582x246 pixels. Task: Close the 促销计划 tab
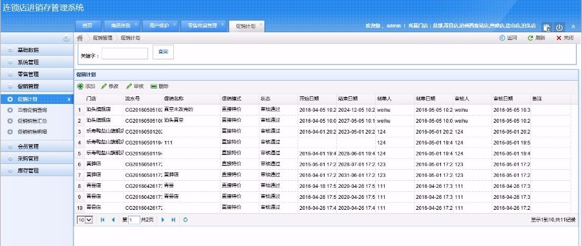(x=261, y=24)
